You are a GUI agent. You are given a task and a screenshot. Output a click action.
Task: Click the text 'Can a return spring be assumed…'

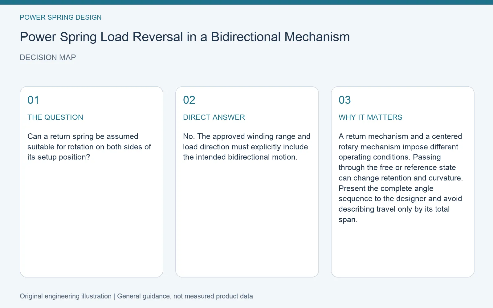89,147
